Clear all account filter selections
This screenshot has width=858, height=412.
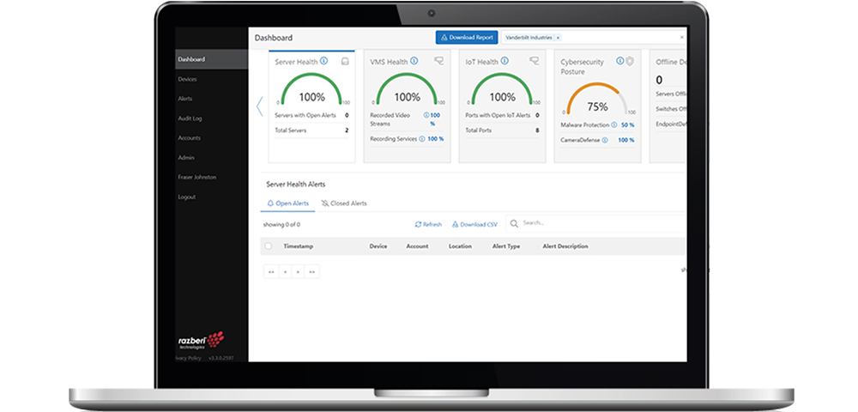[x=682, y=37]
